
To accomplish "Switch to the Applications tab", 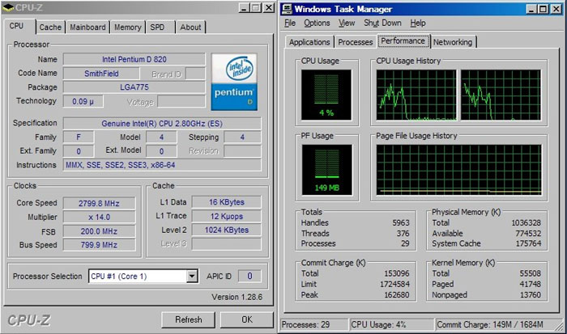I will [x=309, y=42].
